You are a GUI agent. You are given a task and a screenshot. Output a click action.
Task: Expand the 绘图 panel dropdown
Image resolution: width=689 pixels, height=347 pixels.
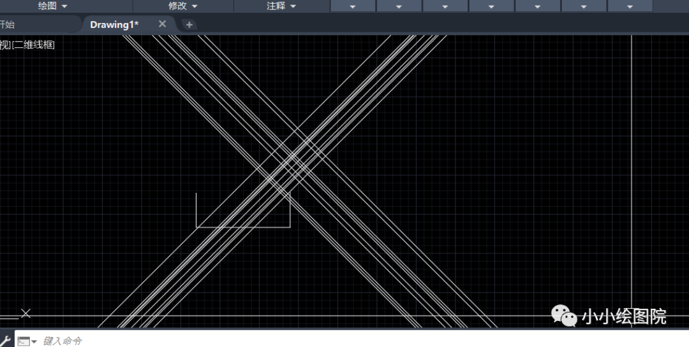pos(52,6)
